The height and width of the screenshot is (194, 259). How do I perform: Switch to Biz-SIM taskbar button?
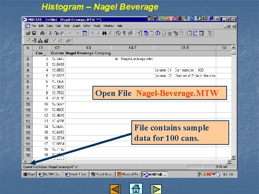pyautogui.click(x=50, y=174)
